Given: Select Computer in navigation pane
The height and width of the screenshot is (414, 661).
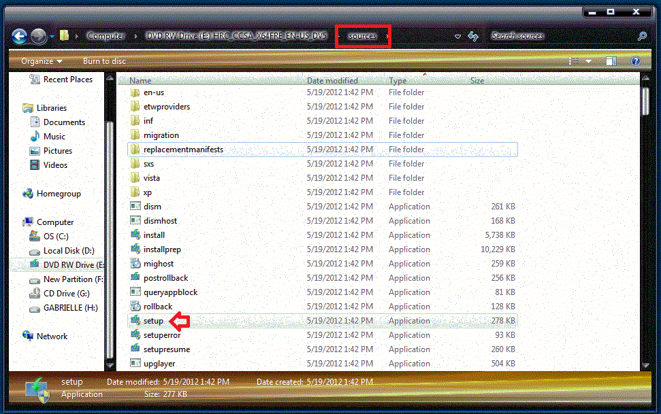Looking at the screenshot, I should point(48,222).
